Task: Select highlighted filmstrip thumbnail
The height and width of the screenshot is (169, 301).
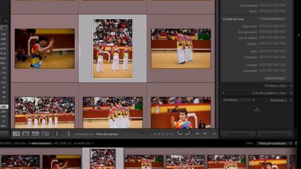Action: [103, 159]
